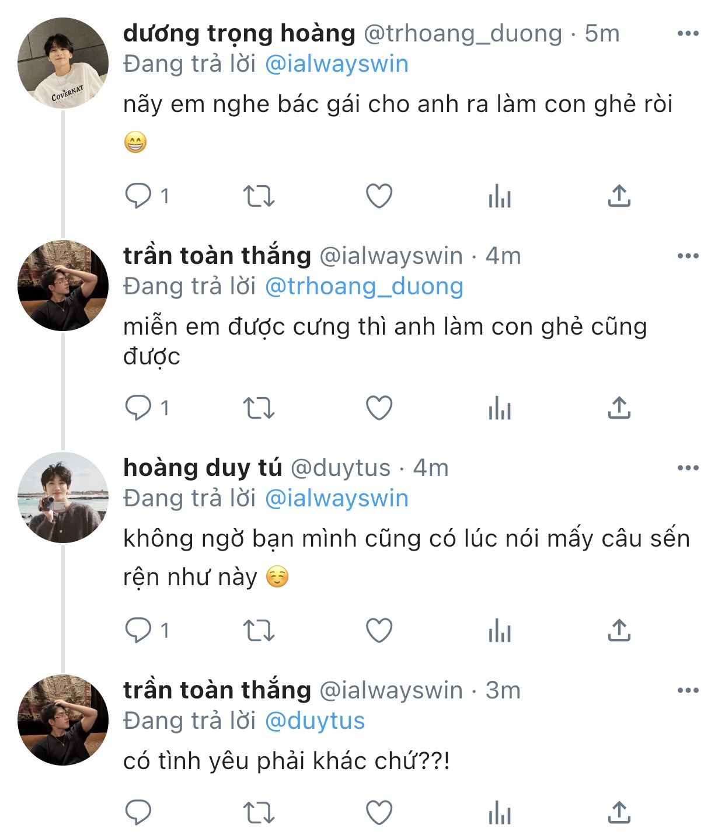This screenshot has width=725, height=838.
Task: Open more options on hoàng duy tú's tweet
Action: click(x=688, y=468)
